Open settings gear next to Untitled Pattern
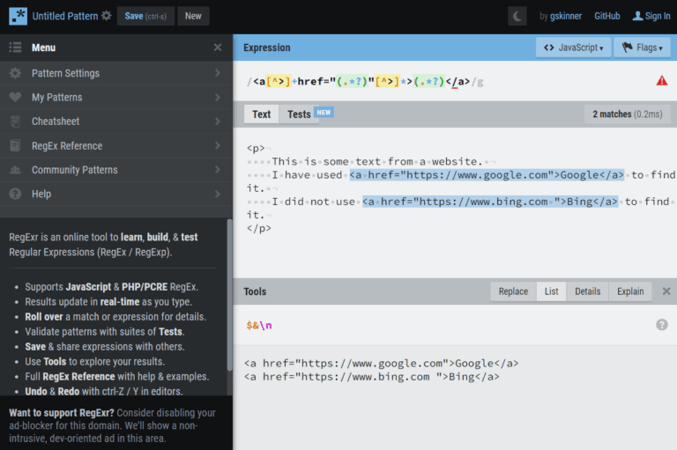This screenshot has width=677, height=450. 107,16
